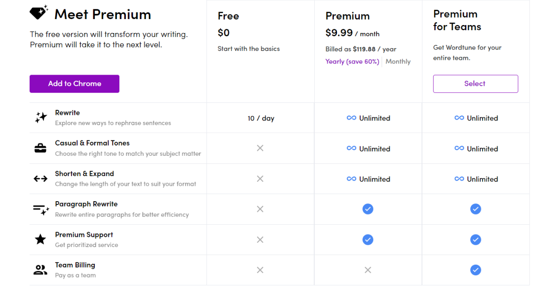Click the Premium for Teams column header
Viewport: 557px width, 292px height.
point(455,21)
